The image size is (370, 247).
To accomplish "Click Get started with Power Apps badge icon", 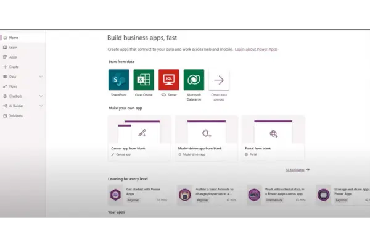I will pos(115,195).
